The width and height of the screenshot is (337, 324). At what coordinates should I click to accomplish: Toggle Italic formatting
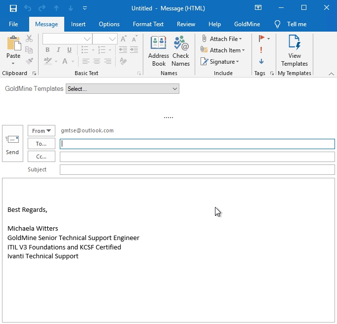click(58, 50)
